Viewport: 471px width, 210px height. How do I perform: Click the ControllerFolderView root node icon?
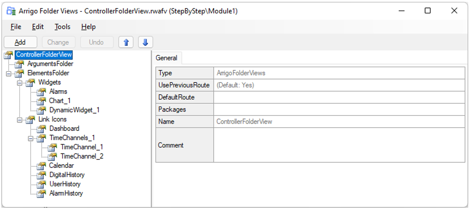point(9,55)
